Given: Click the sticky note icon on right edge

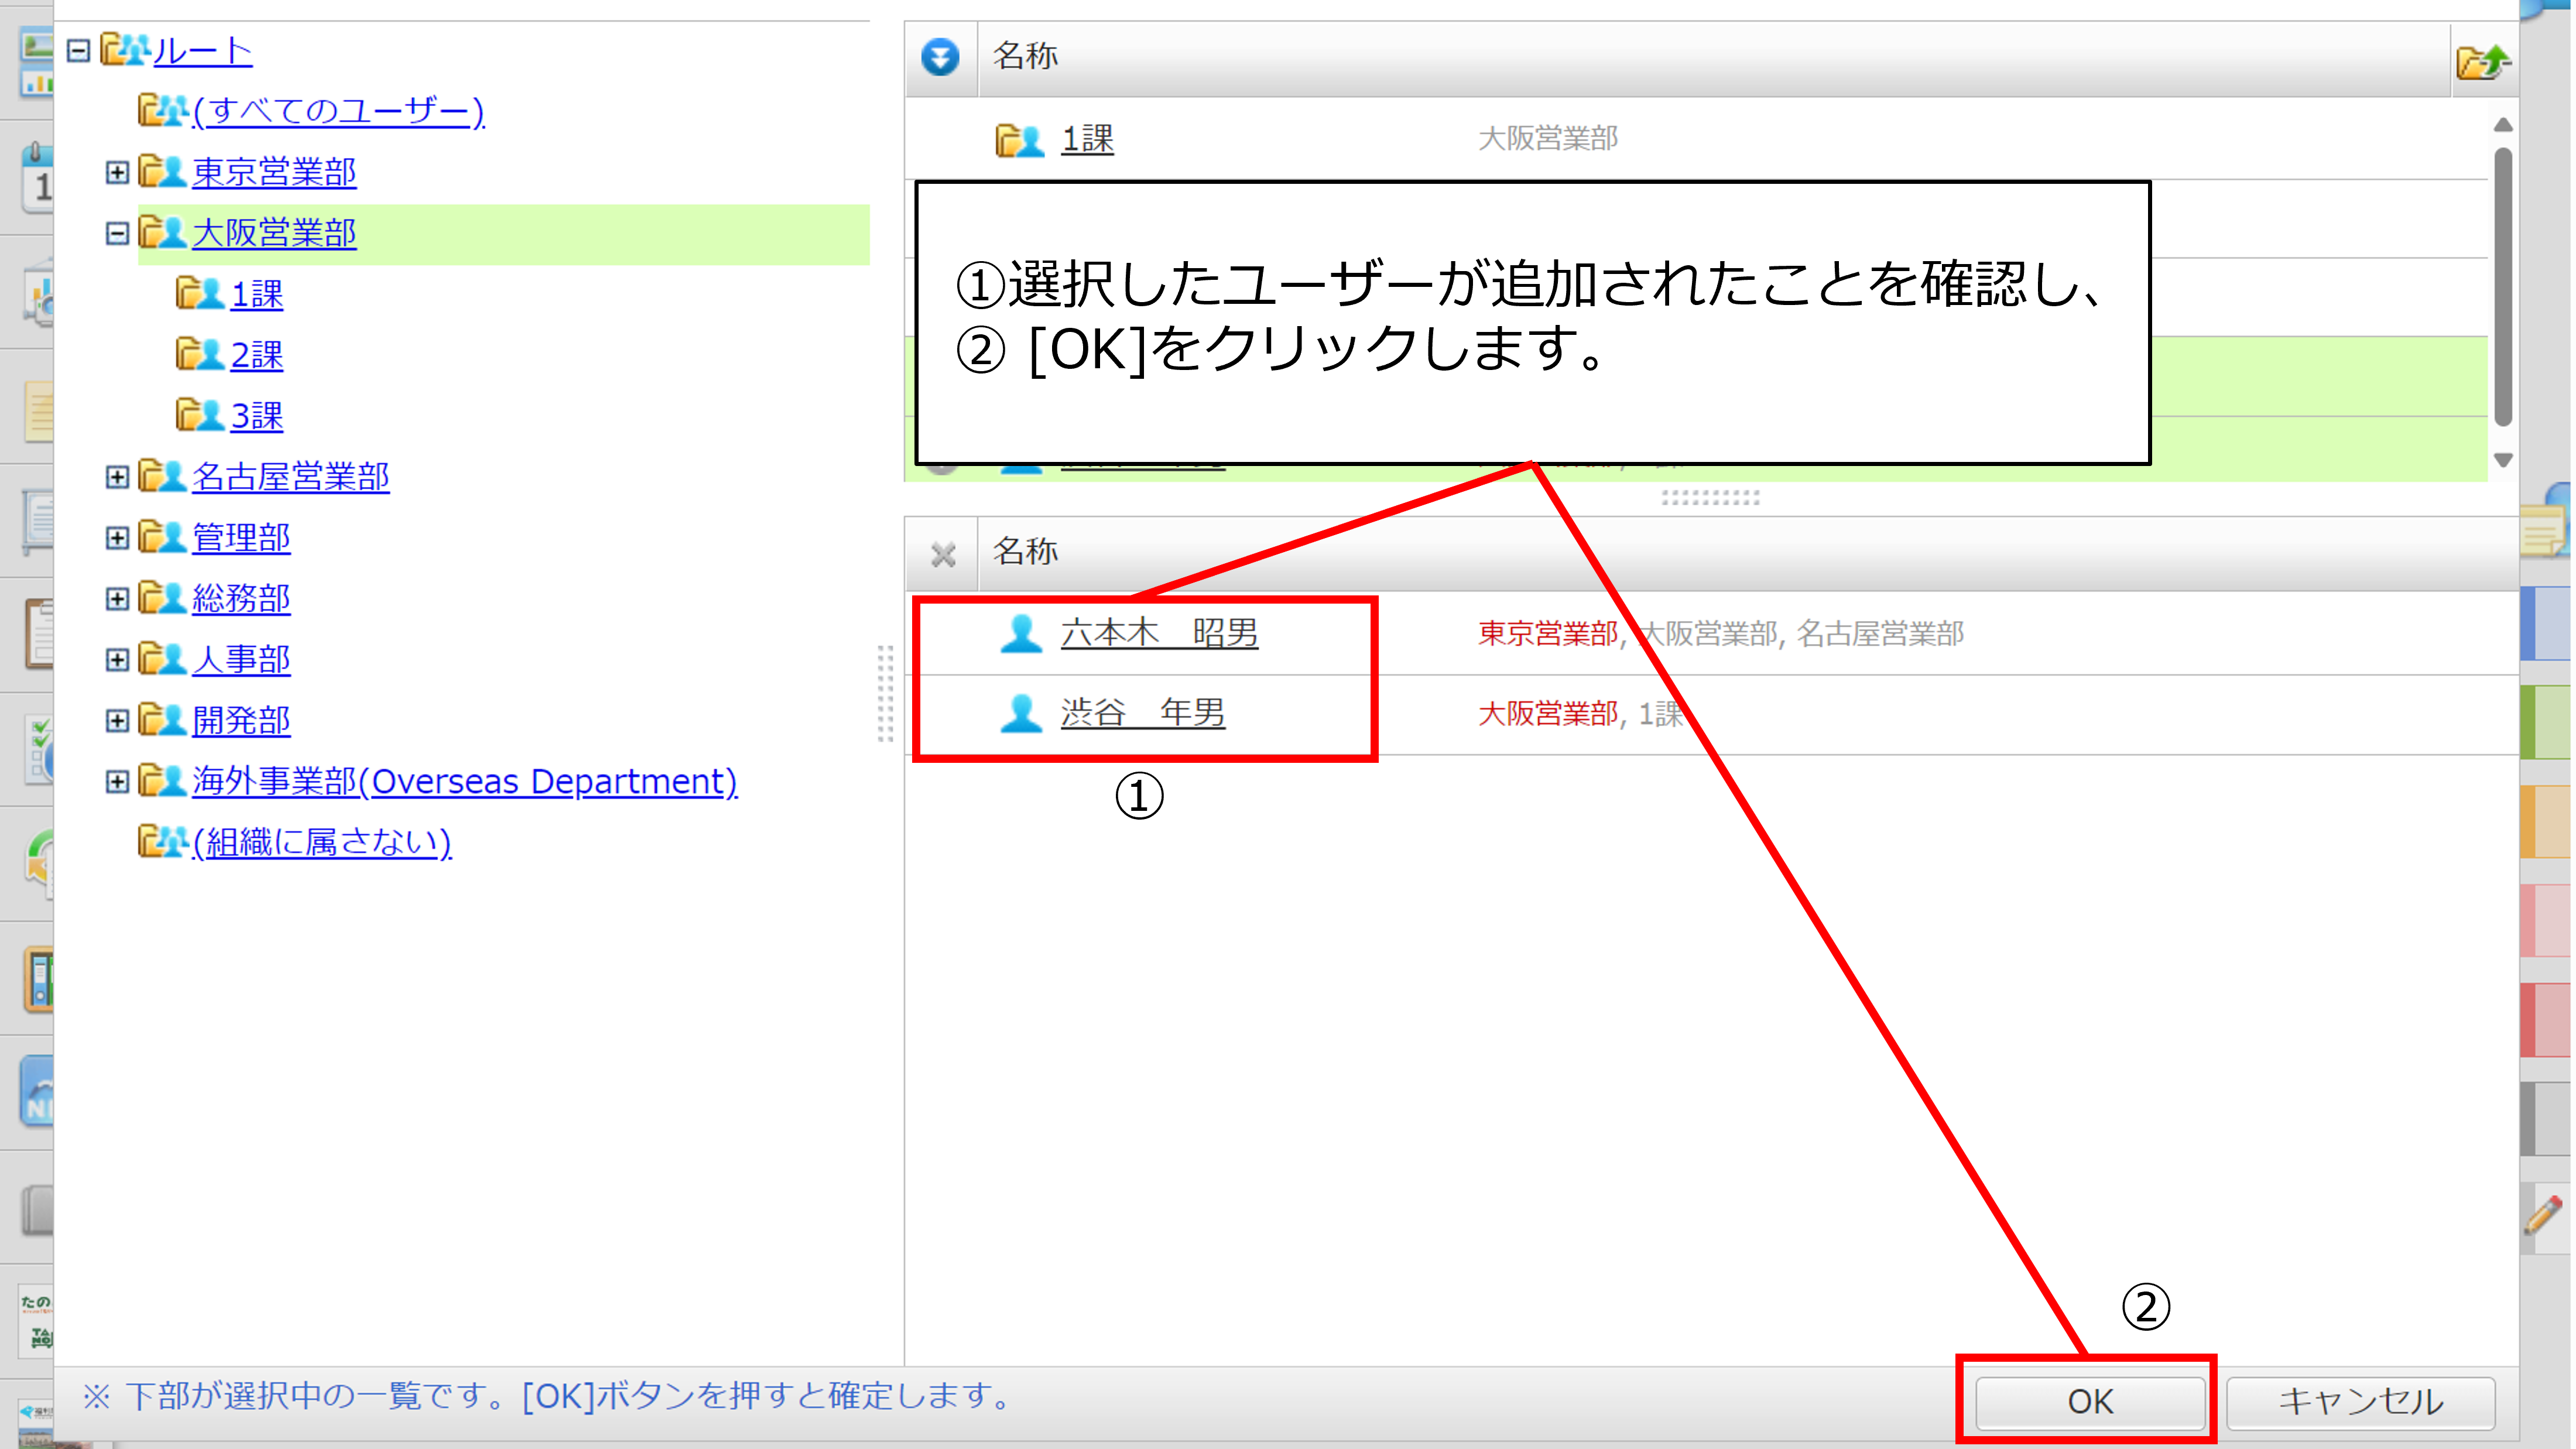Looking at the screenshot, I should tap(2543, 529).
